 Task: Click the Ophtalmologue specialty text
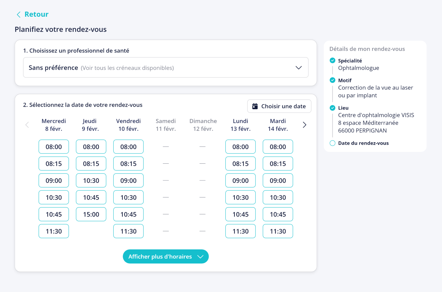359,68
